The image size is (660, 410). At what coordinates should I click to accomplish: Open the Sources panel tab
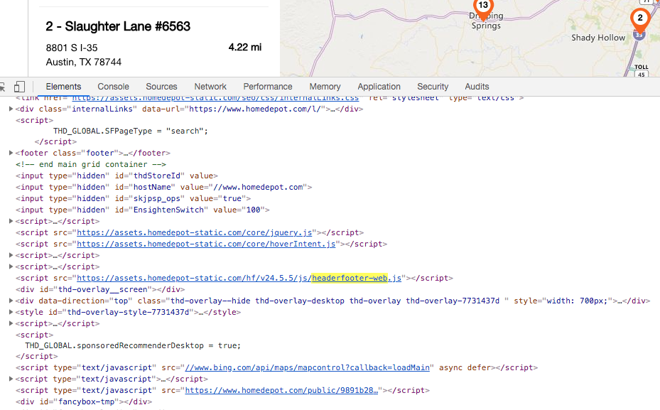click(x=161, y=87)
